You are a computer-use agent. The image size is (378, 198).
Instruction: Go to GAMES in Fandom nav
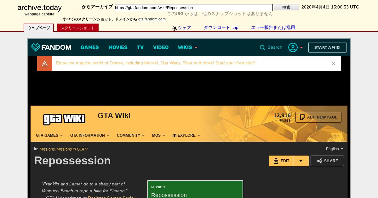click(90, 47)
